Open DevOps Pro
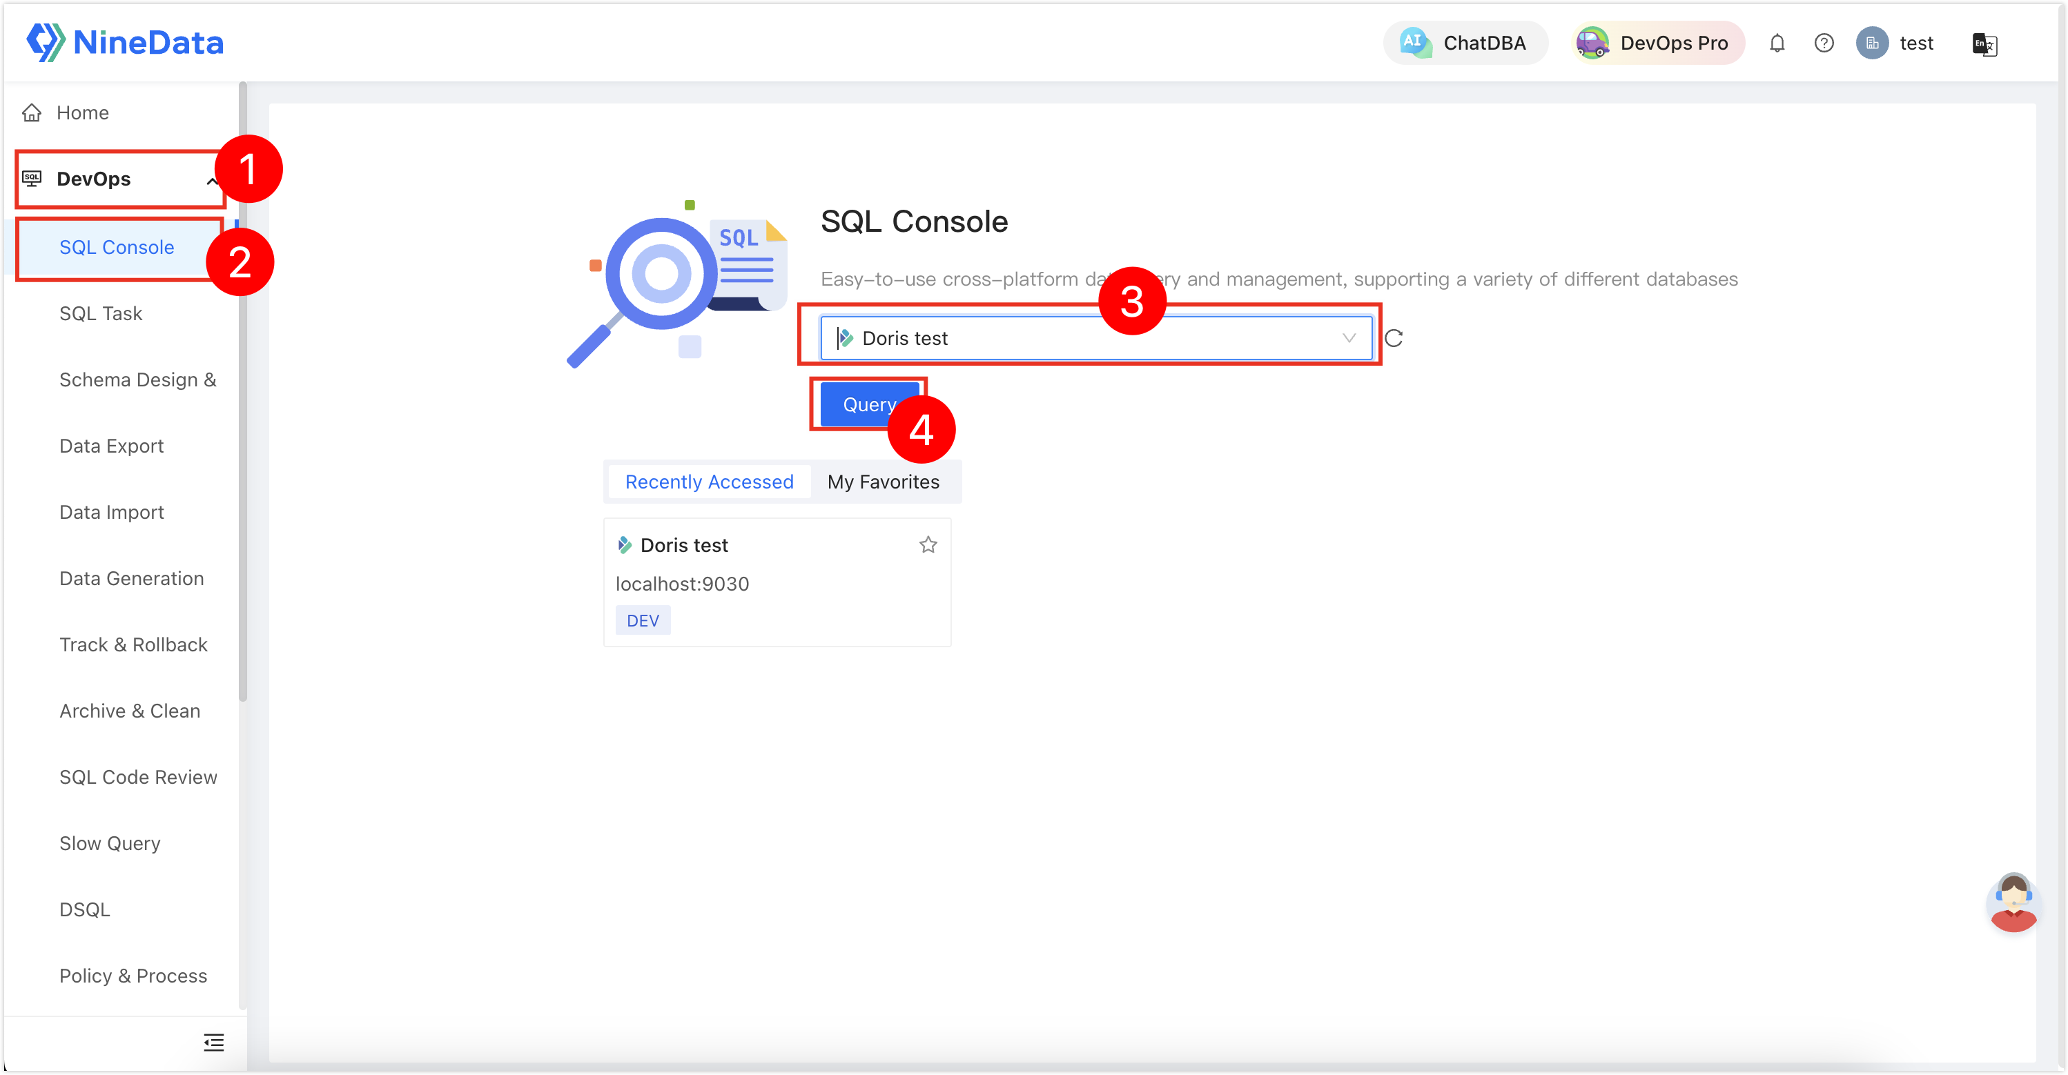 click(x=1658, y=43)
